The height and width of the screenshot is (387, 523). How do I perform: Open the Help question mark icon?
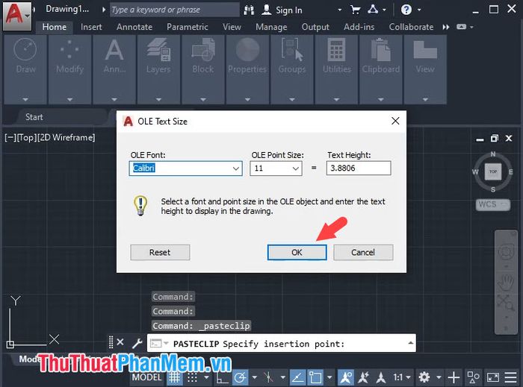[x=406, y=10]
